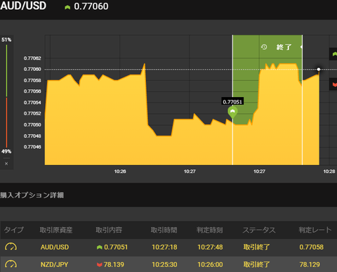Viewport: 337px width, 272px height.
Task: Click the 取引原資産 column header
Action: (x=56, y=230)
